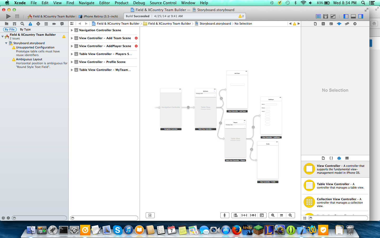Switch library to icon grid view
Screen dimensions: 380x238
point(305,218)
